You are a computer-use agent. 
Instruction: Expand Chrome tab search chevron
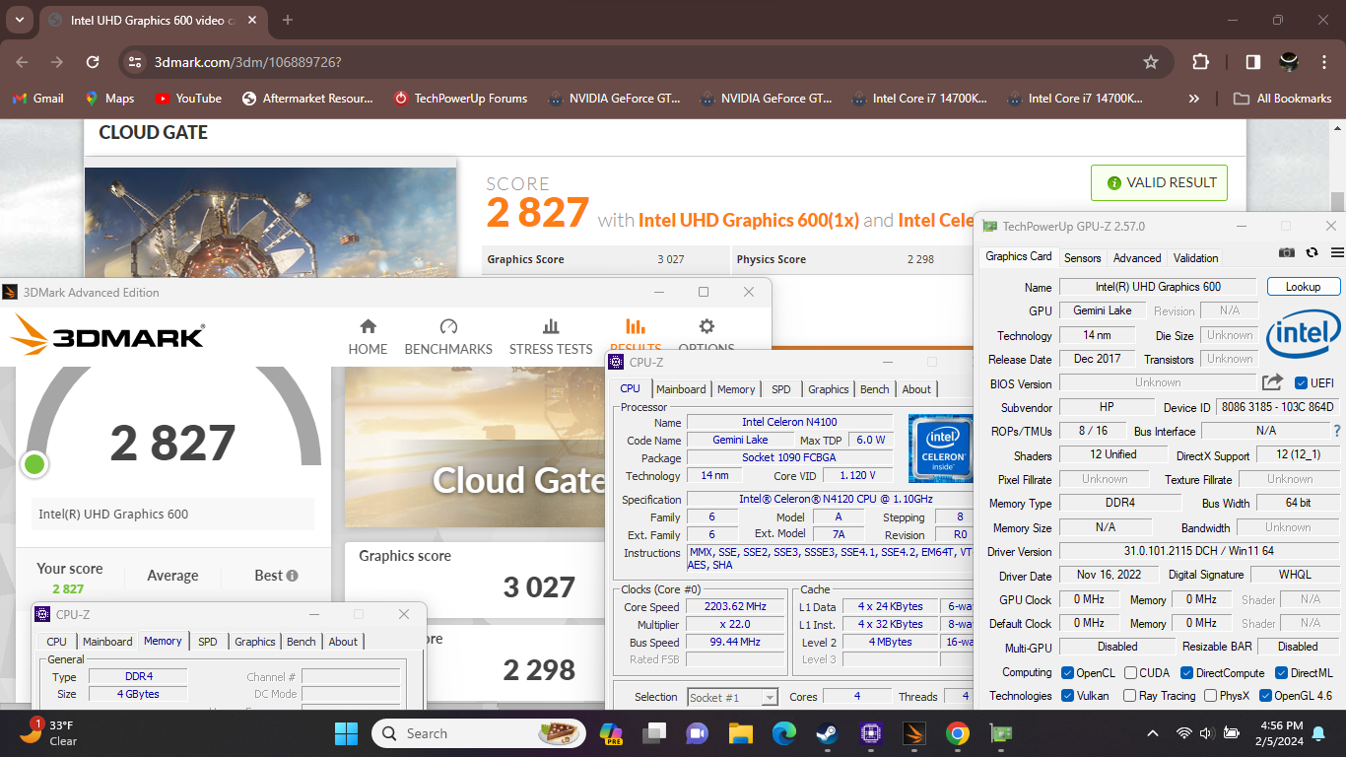pyautogui.click(x=21, y=20)
